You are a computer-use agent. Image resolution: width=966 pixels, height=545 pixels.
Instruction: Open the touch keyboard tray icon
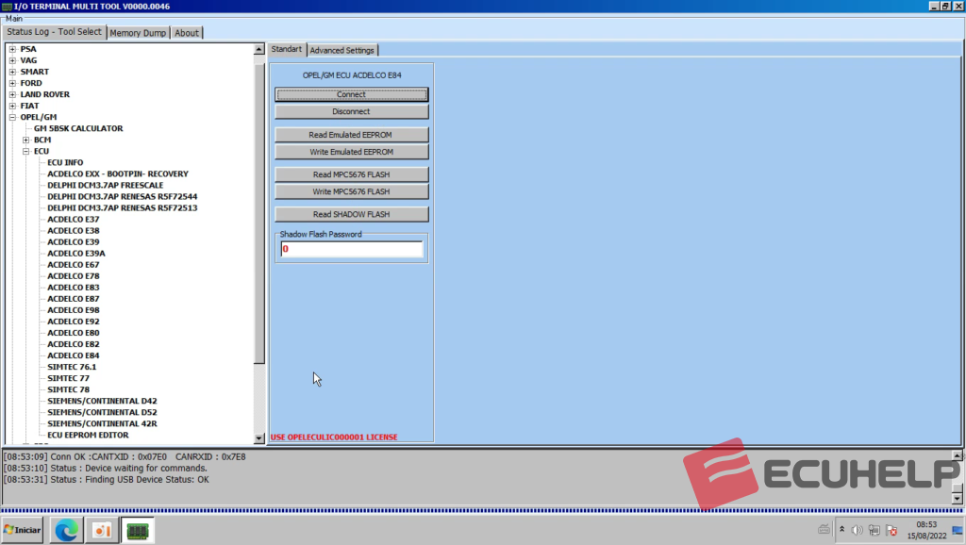824,530
